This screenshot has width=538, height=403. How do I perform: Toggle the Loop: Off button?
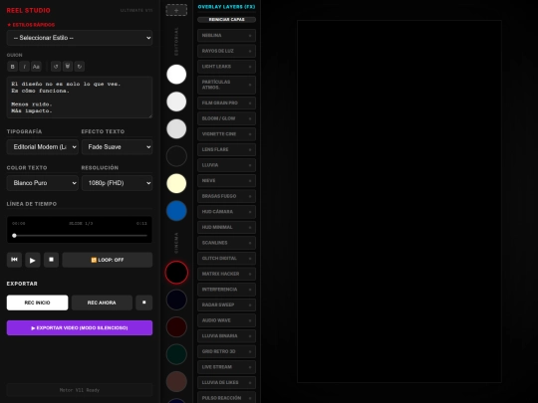click(108, 260)
